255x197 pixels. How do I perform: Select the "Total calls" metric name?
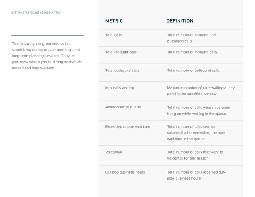tap(113, 35)
